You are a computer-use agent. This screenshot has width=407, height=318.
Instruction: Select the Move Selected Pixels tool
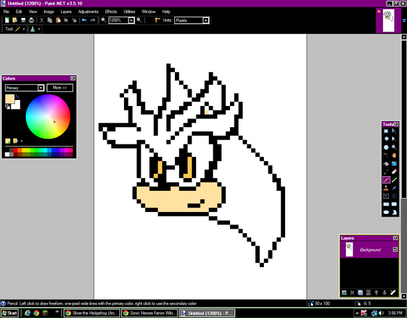point(394,131)
